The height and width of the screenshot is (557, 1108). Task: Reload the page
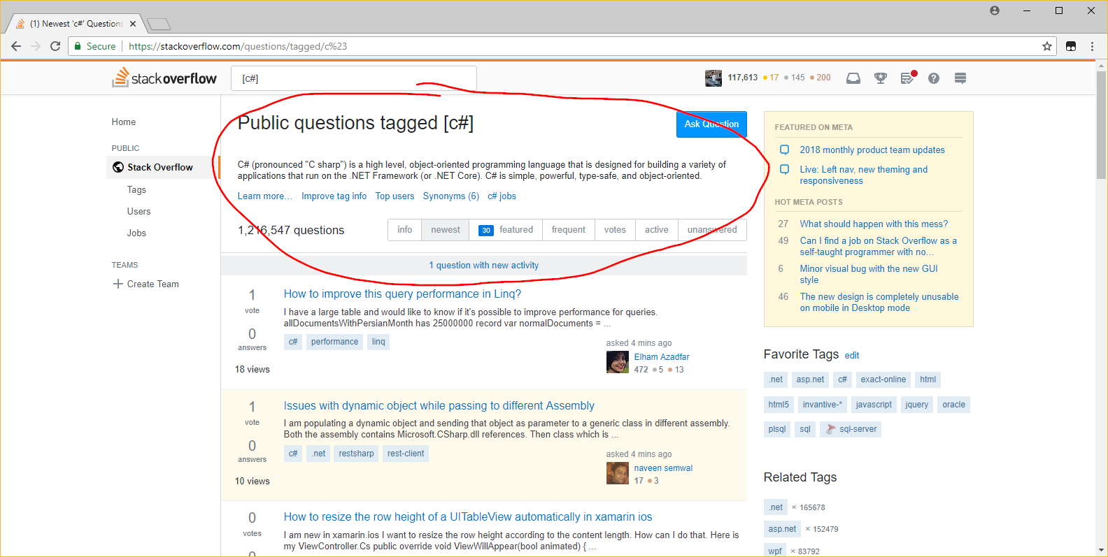[55, 46]
